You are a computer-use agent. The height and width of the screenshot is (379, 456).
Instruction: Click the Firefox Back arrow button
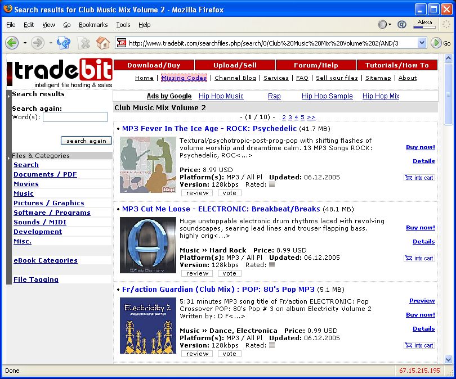tap(12, 43)
